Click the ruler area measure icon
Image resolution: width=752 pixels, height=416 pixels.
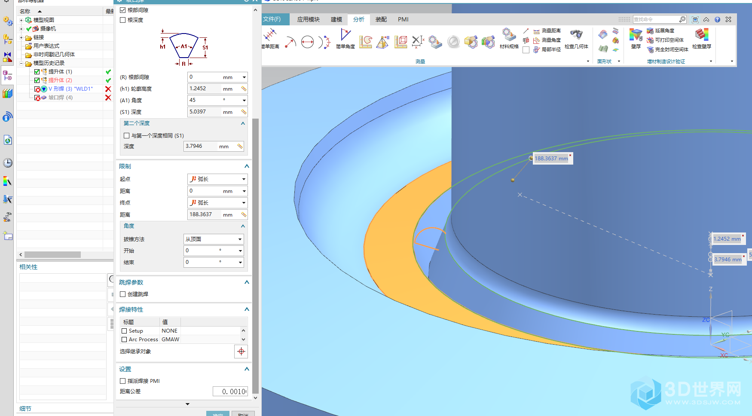[366, 42]
